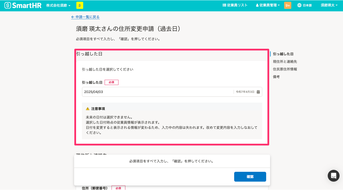Screen dimensions: 343x190
Task: Expand the 従業員管理 dropdown menu
Action: [x=267, y=5]
